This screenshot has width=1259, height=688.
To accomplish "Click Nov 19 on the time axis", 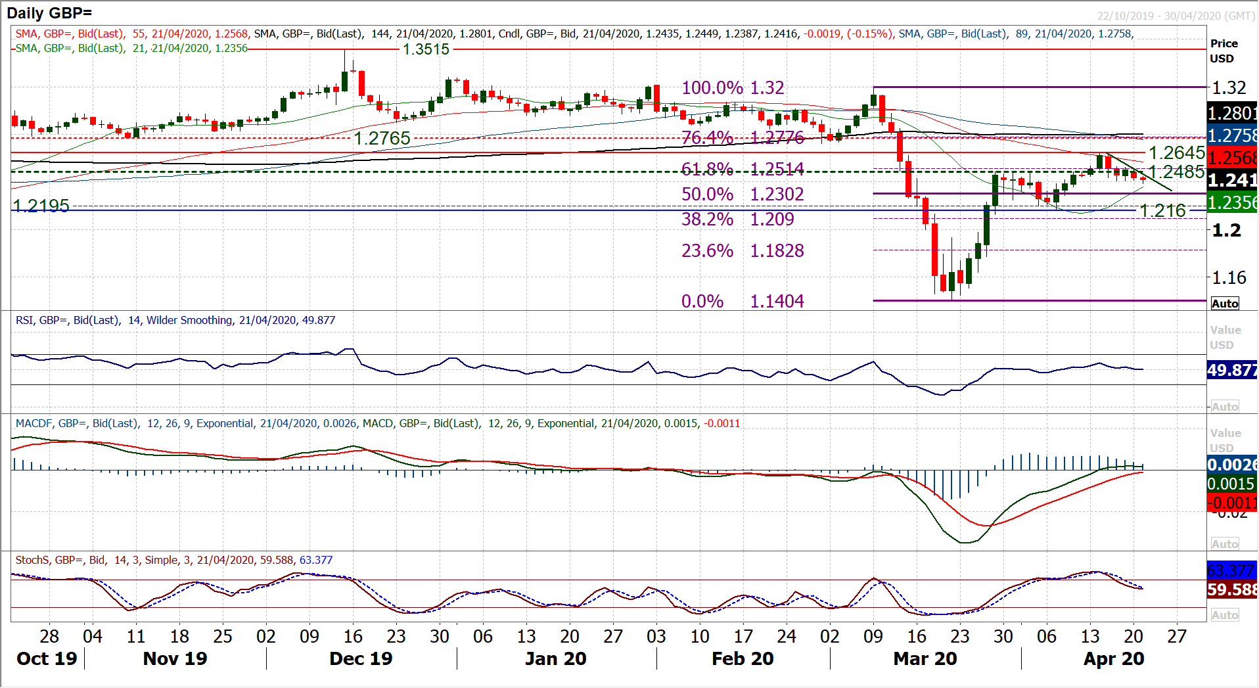I will pyautogui.click(x=175, y=658).
